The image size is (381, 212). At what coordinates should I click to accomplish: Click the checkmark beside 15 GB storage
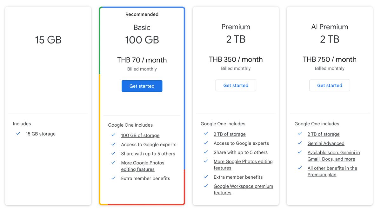coord(18,134)
